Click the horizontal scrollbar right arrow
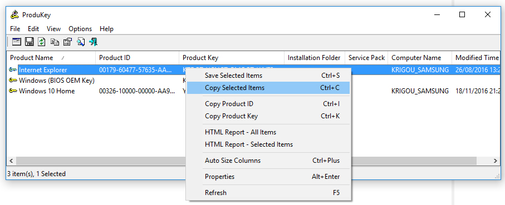Screen dimensions: 505x205 [x=496, y=161]
